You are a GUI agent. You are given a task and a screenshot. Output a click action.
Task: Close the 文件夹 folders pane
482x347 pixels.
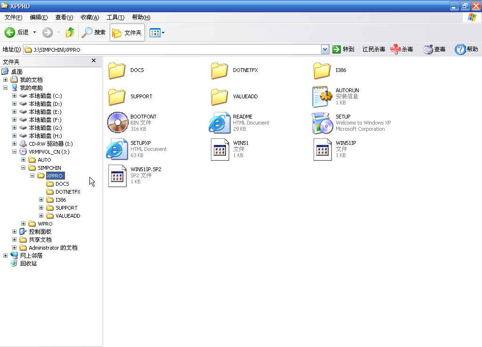(94, 61)
